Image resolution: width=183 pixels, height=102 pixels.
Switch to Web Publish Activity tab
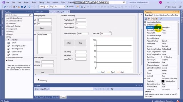pos(43,97)
